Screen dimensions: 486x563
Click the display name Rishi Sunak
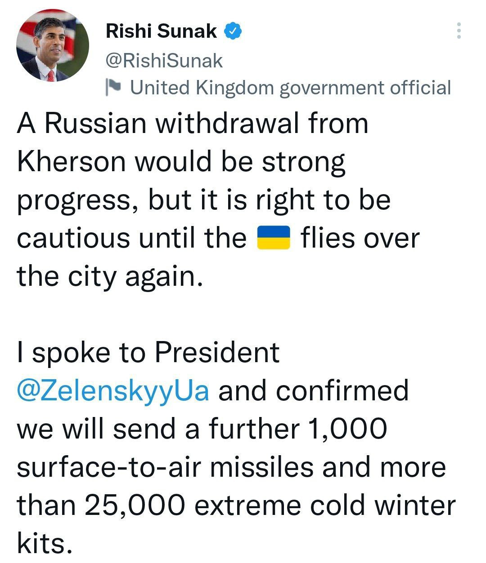pos(161,31)
